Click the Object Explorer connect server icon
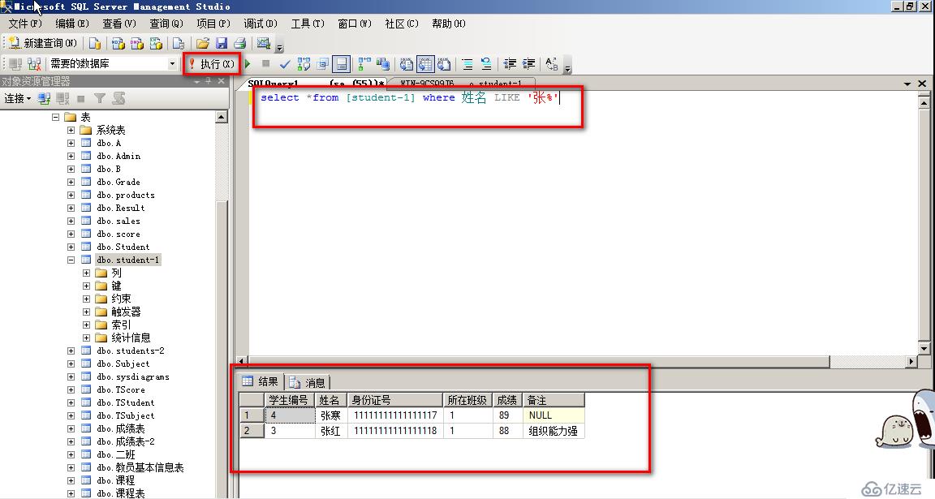 pos(44,98)
